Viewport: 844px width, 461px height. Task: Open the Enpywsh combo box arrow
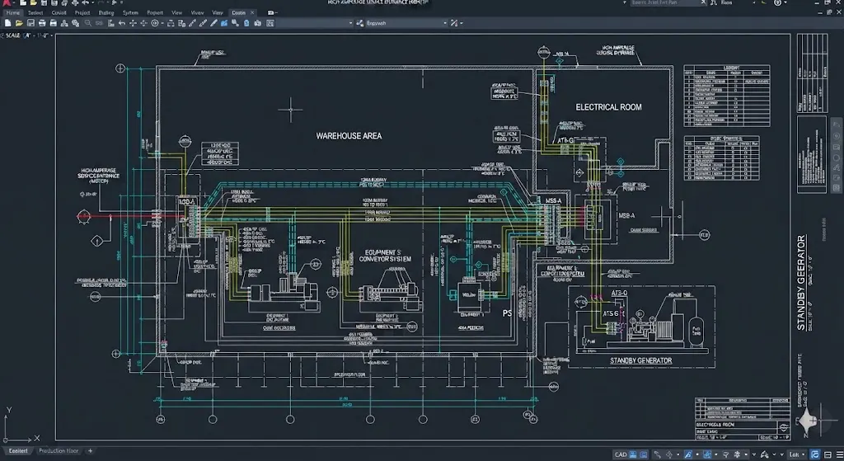(x=445, y=23)
